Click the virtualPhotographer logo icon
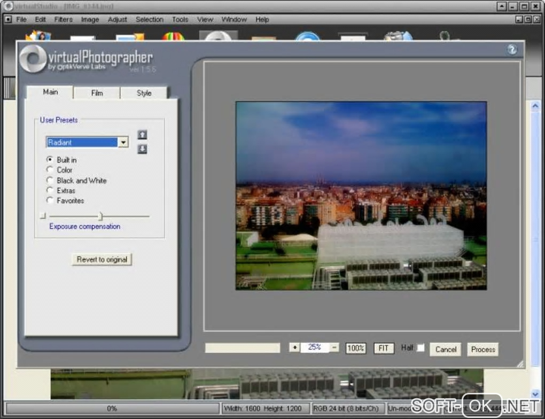 click(x=33, y=59)
